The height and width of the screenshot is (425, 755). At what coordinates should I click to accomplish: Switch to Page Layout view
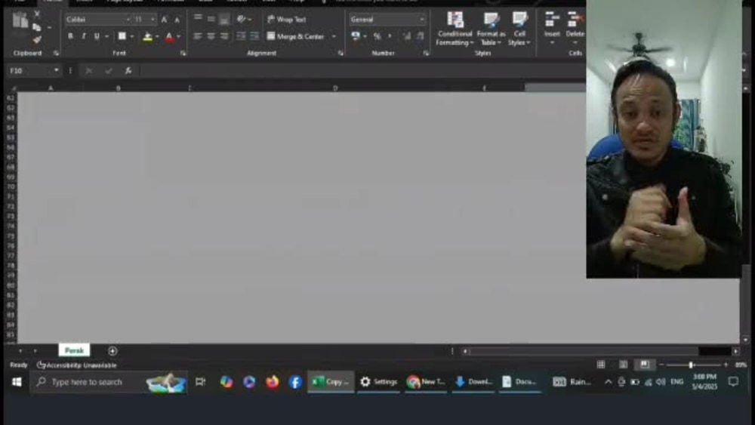pos(623,365)
